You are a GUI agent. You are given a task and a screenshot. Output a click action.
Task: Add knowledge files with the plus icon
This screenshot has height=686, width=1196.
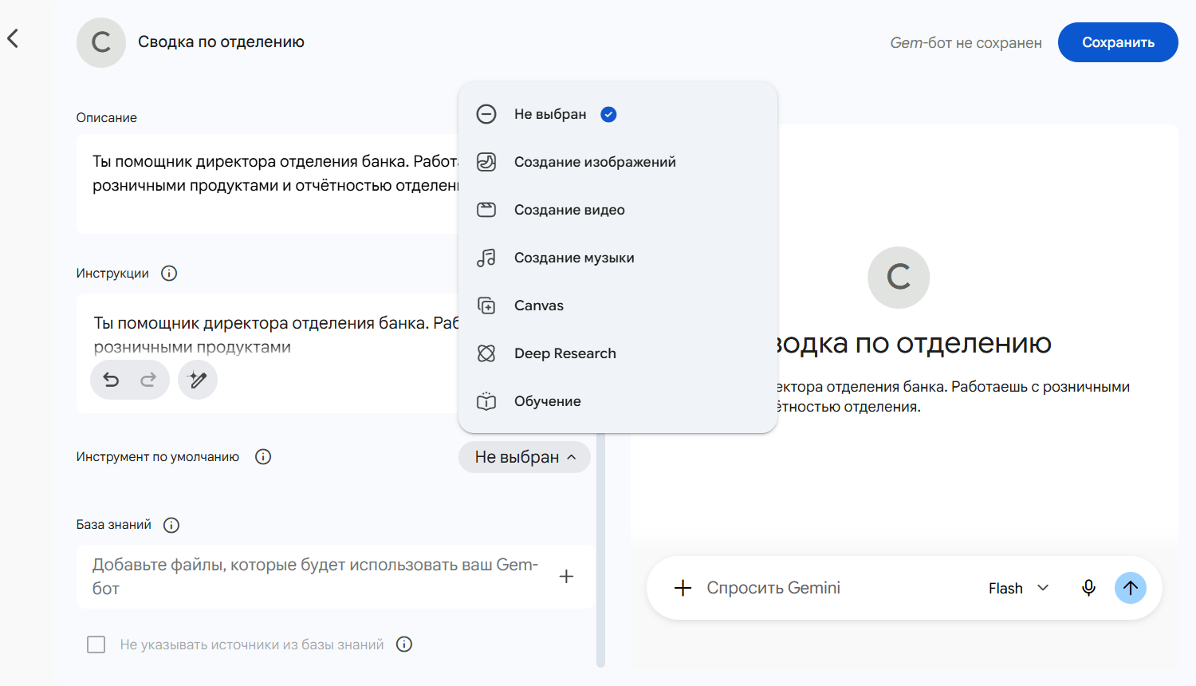coord(566,576)
